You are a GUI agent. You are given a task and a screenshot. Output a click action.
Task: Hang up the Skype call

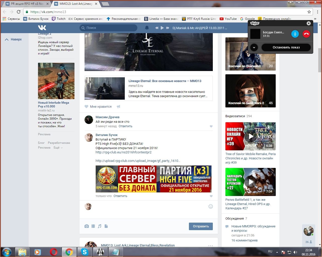pyautogui.click(x=306, y=34)
